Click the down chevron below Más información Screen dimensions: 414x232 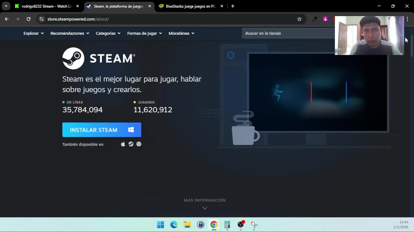[x=205, y=208]
